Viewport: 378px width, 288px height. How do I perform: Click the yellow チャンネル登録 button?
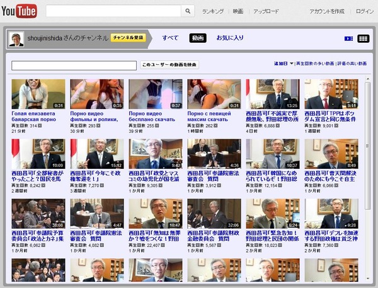[x=129, y=38]
